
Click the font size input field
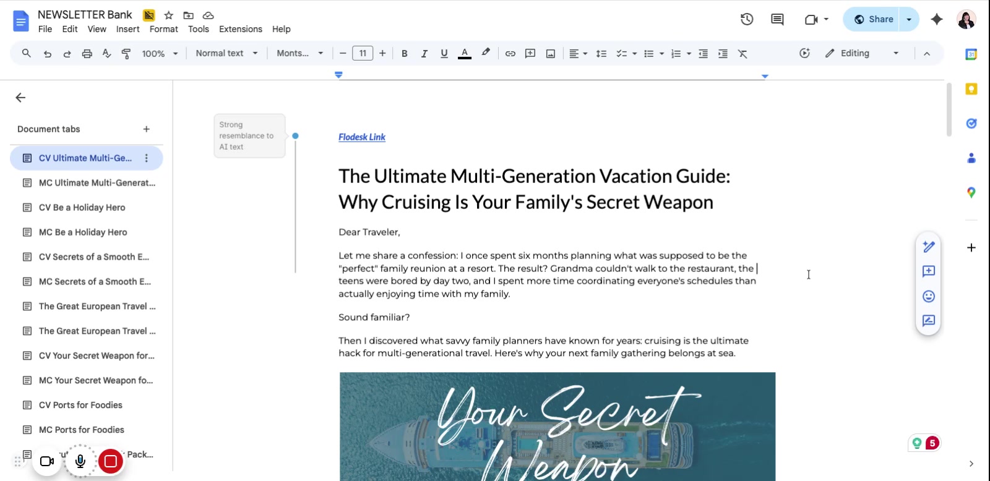(363, 54)
